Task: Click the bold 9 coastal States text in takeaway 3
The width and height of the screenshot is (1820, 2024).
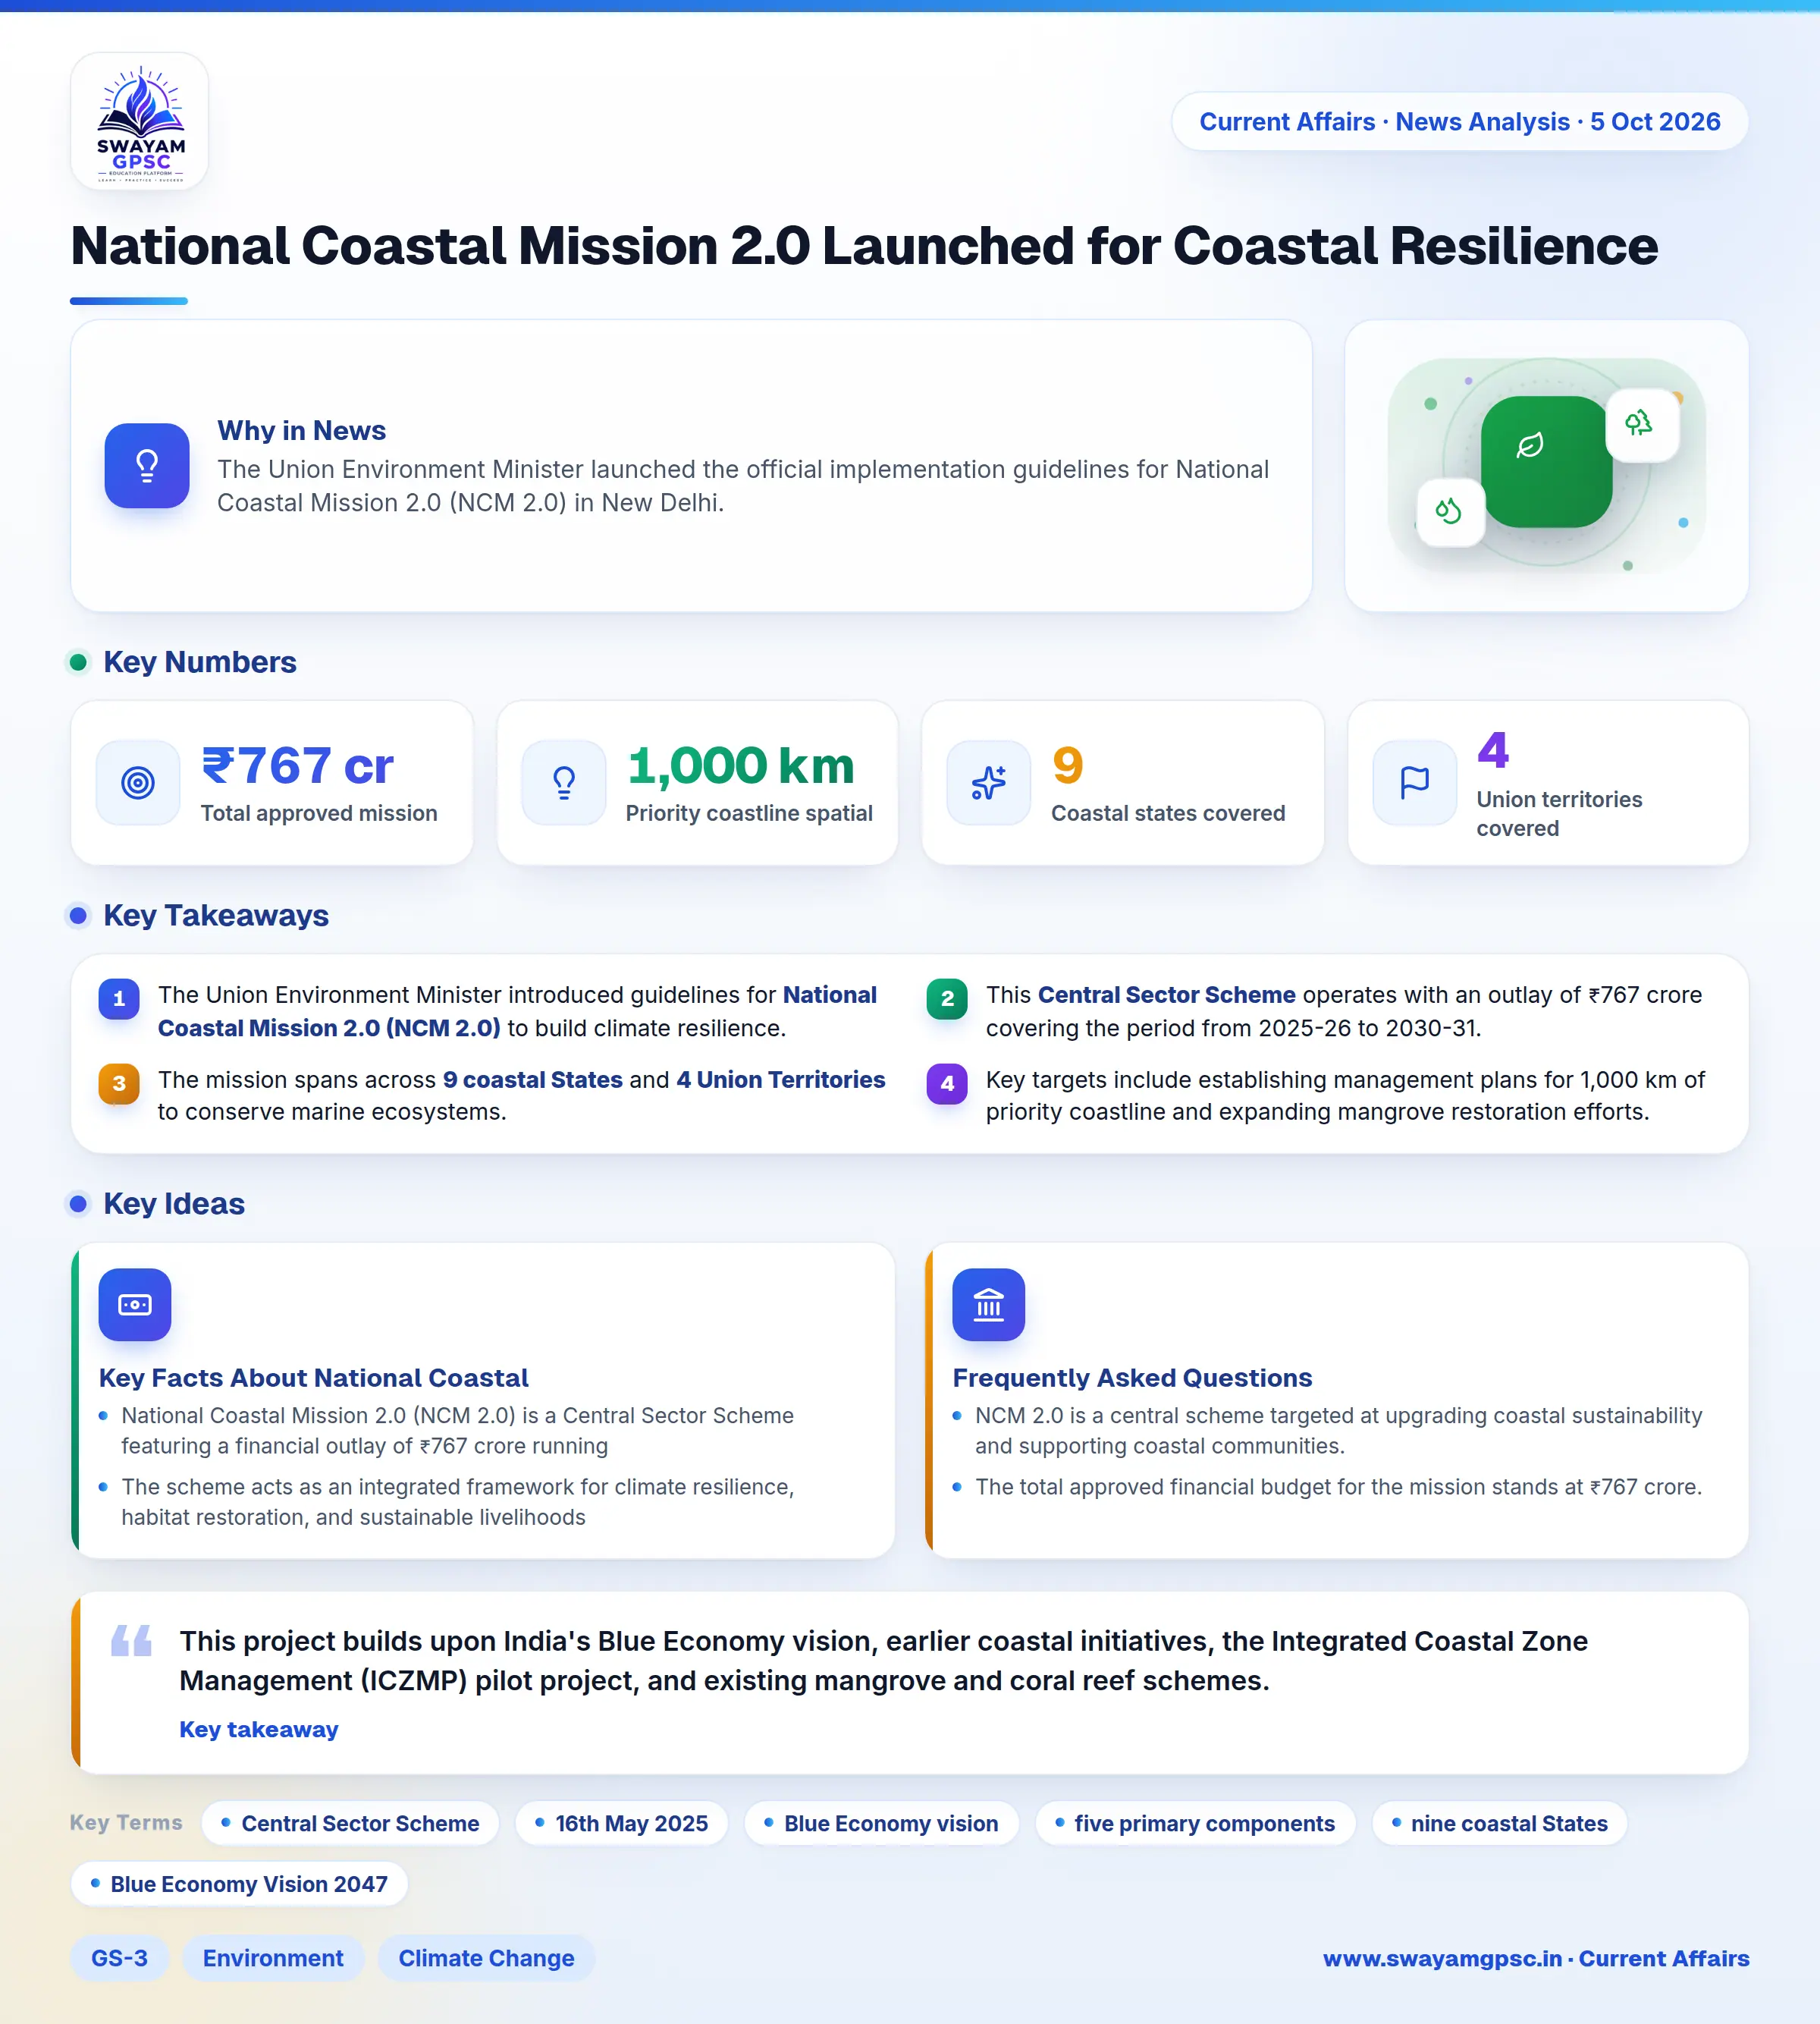Action: click(x=533, y=1080)
